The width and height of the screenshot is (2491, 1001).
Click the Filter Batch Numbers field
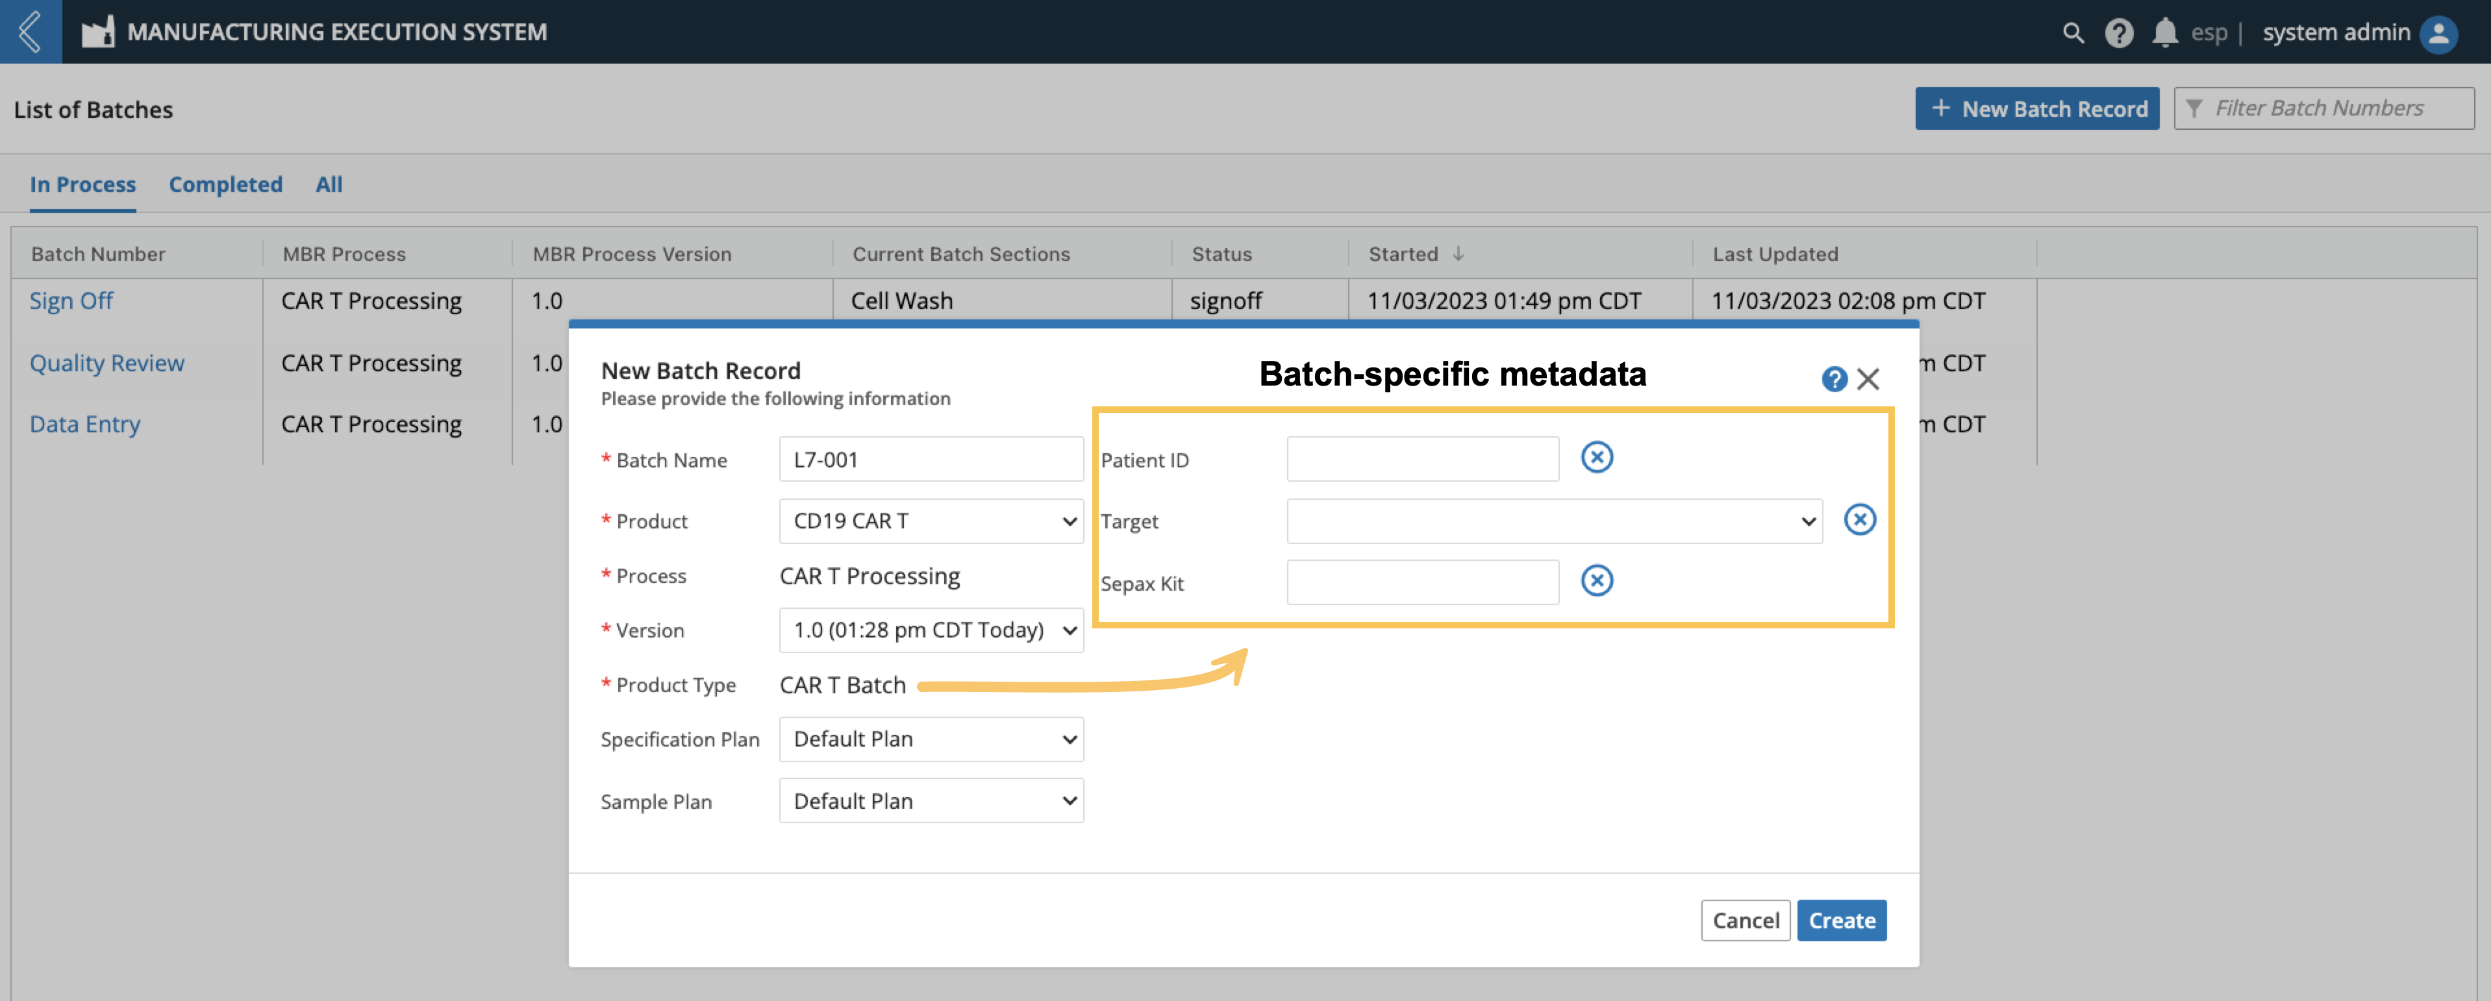click(2323, 108)
